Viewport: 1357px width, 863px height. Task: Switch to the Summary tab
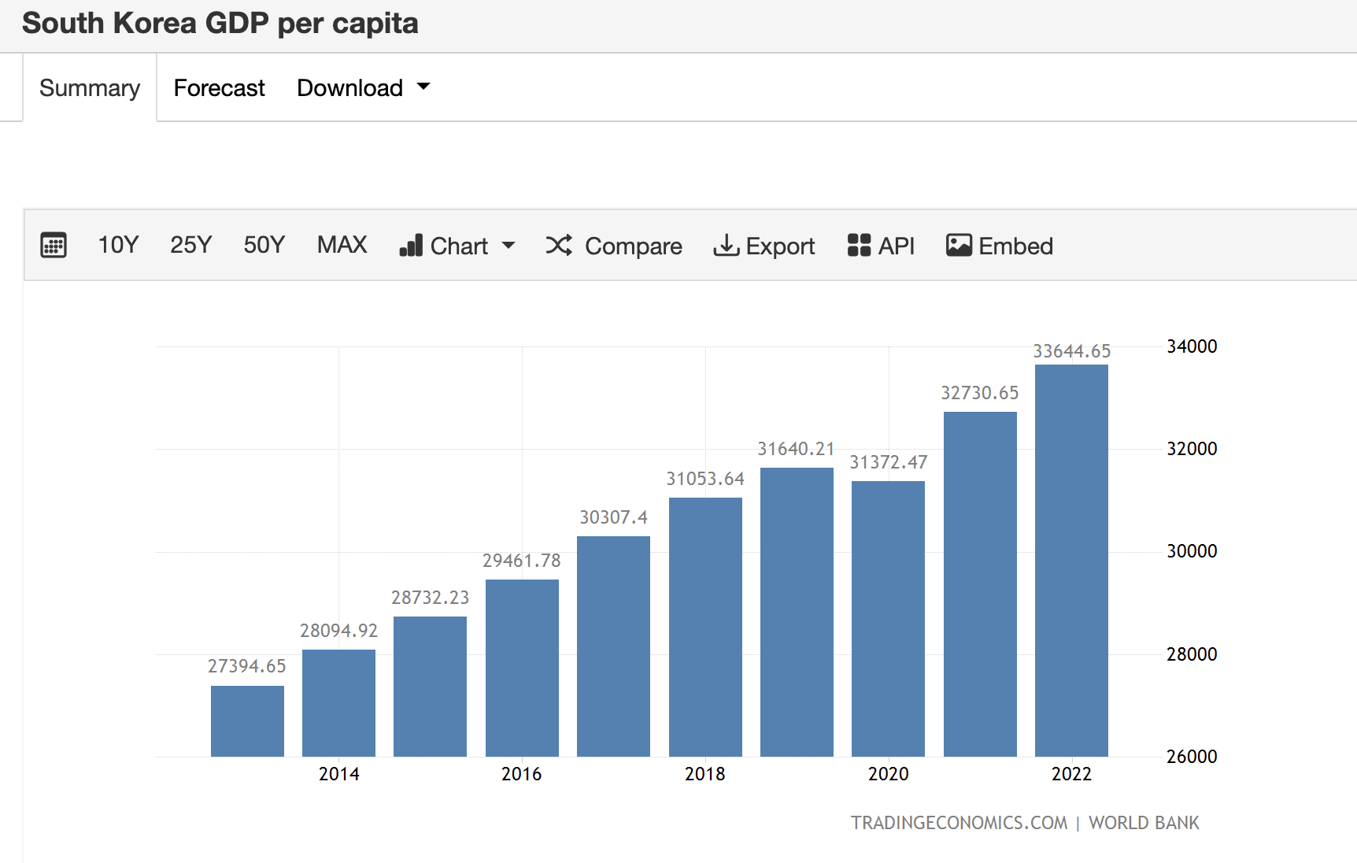click(x=90, y=88)
